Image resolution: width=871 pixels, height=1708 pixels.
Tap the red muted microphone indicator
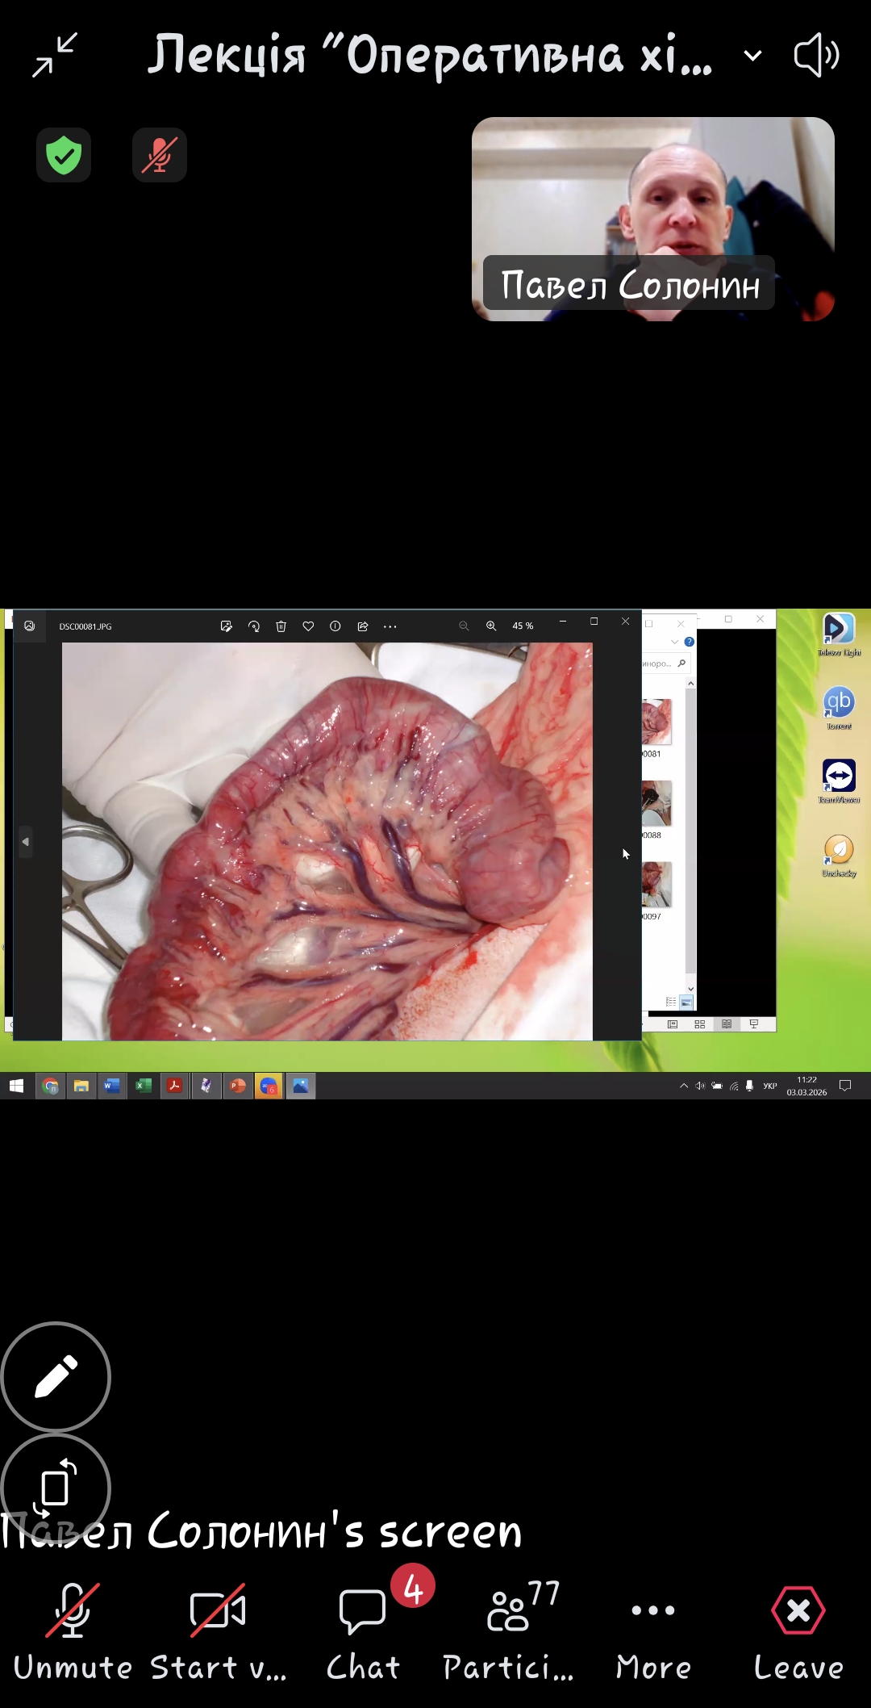tap(160, 155)
